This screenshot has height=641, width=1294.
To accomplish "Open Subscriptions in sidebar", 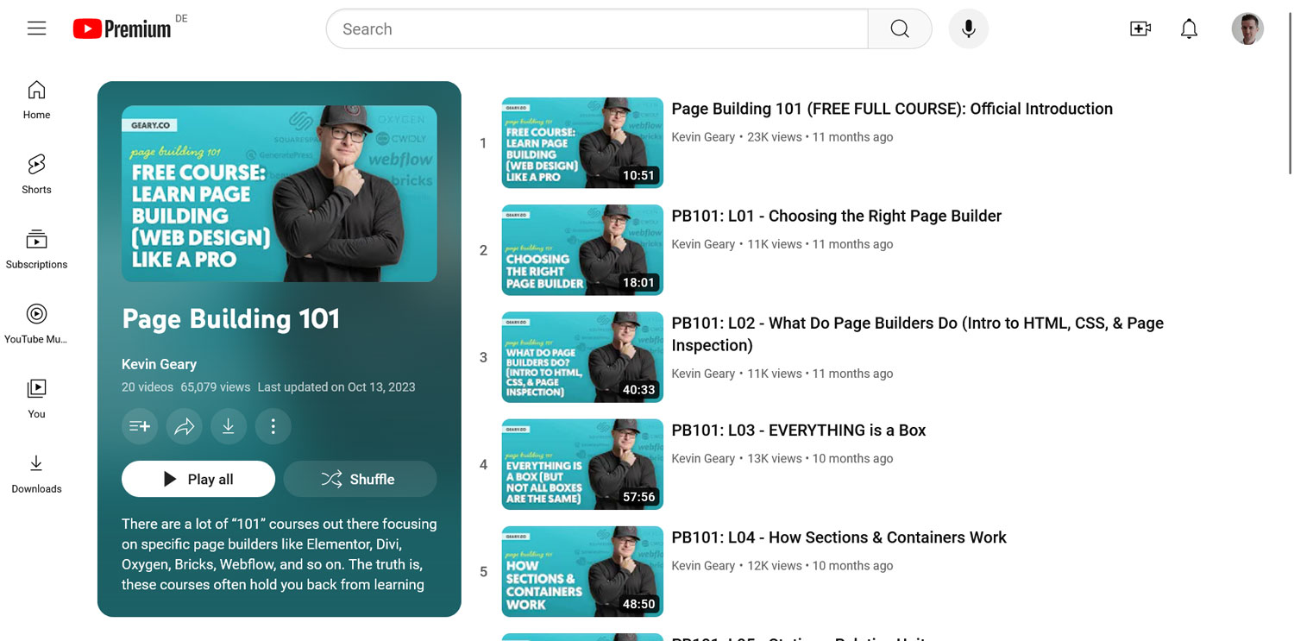I will (36, 248).
